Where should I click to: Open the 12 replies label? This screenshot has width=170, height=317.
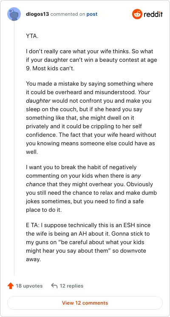[x=71, y=286]
